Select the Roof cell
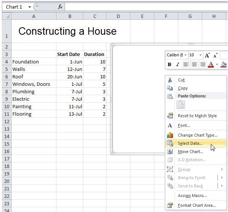This screenshot has height=212, width=228. point(34,77)
